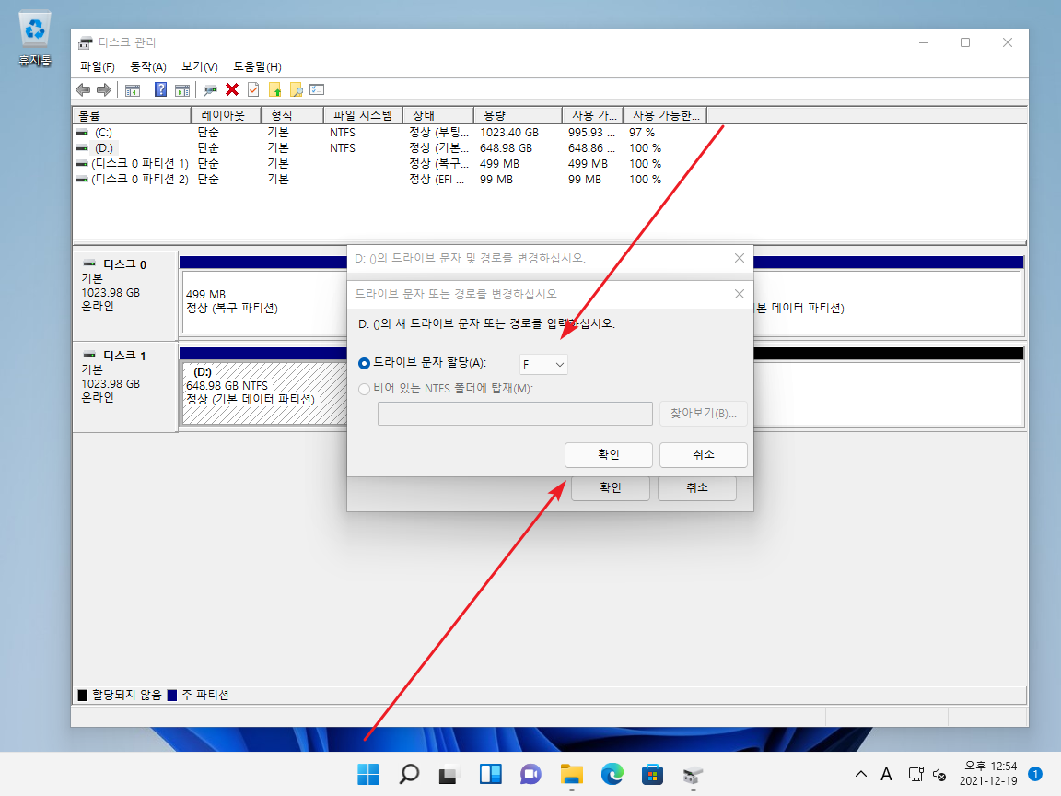Open taskbar Search magnifier

click(409, 774)
